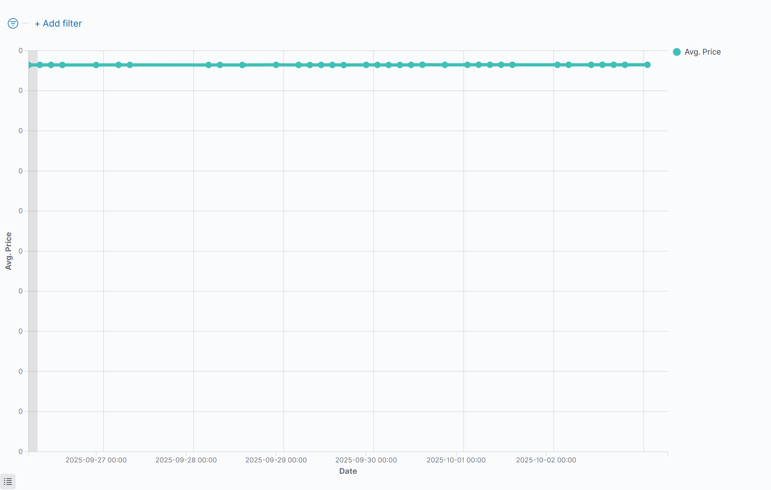Click the 2025-09-30 00:00 axis label
Screen dimensions: 771x490
pos(366,460)
